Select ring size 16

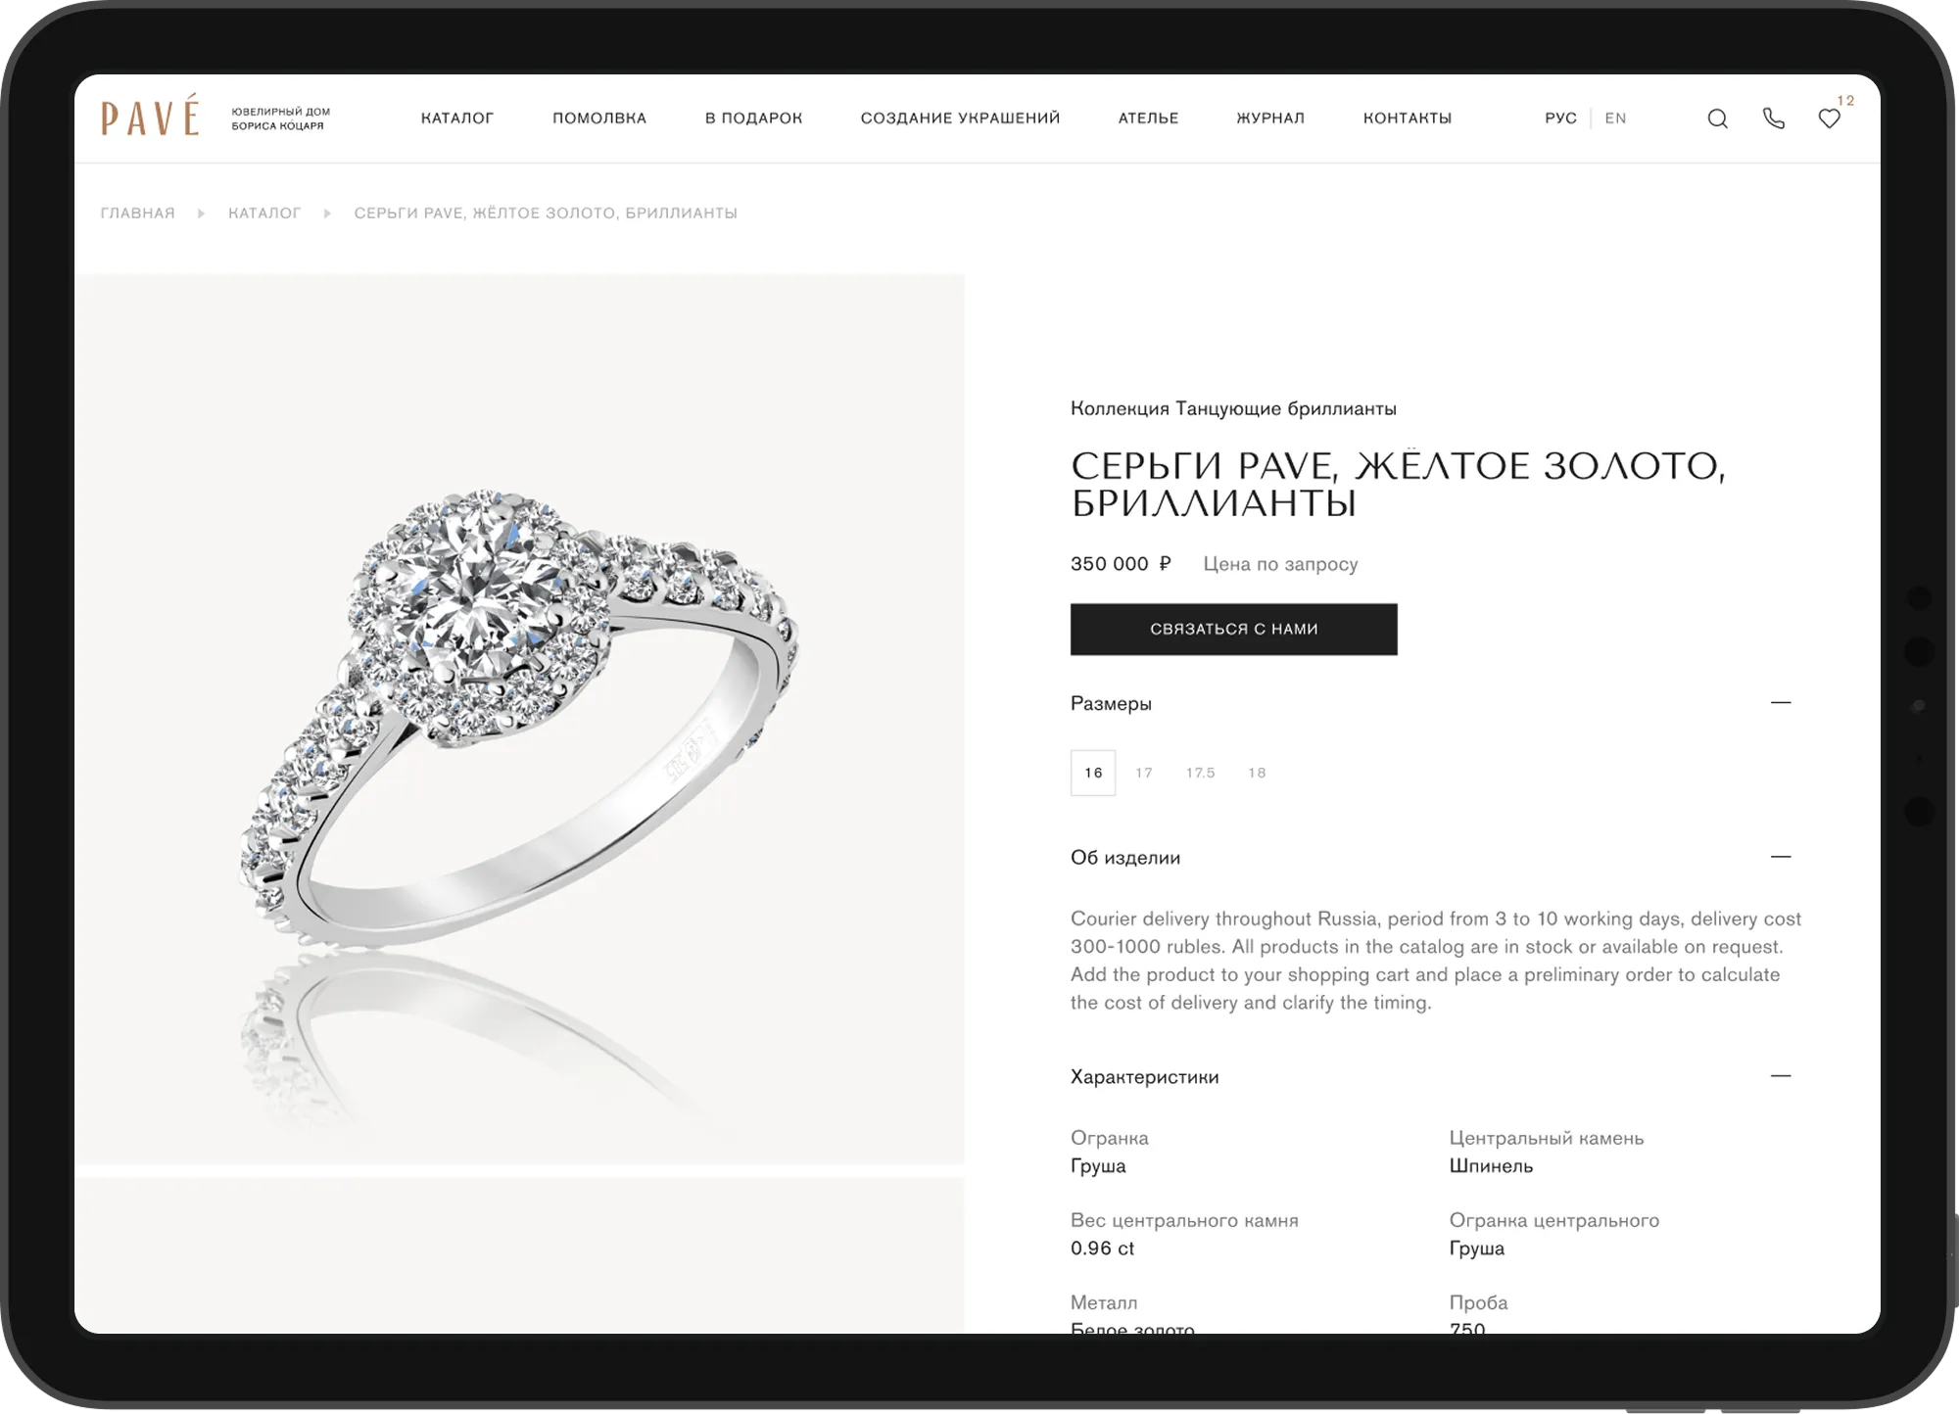[1093, 773]
